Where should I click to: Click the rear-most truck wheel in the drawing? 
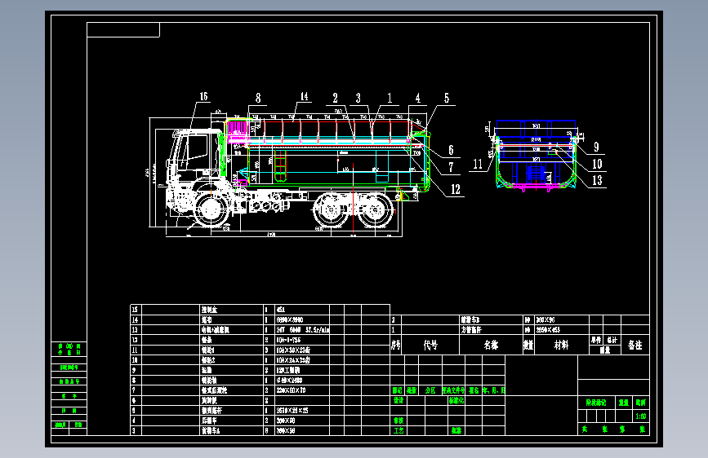(376, 210)
